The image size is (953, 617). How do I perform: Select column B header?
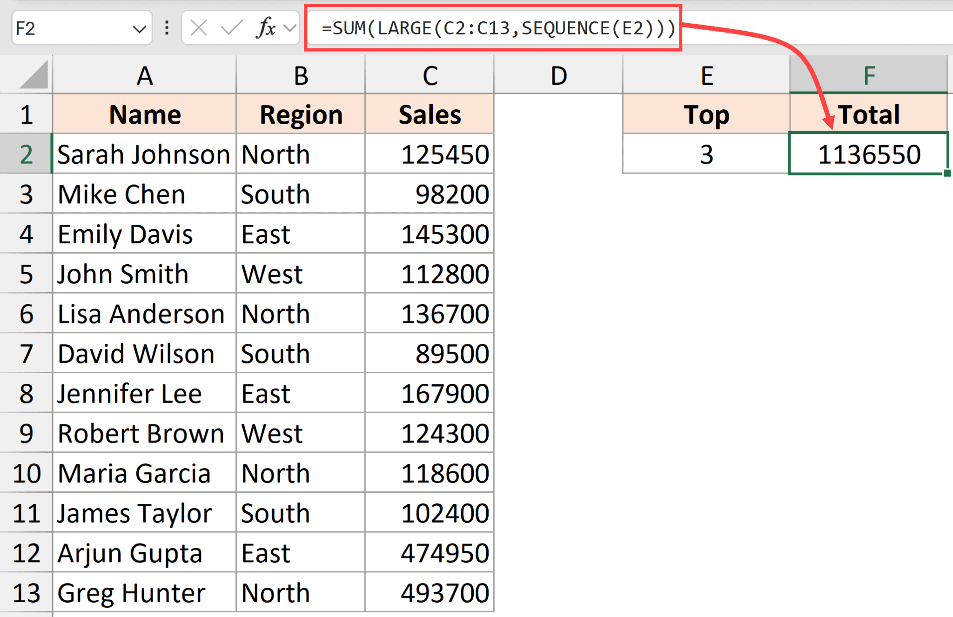tap(301, 75)
